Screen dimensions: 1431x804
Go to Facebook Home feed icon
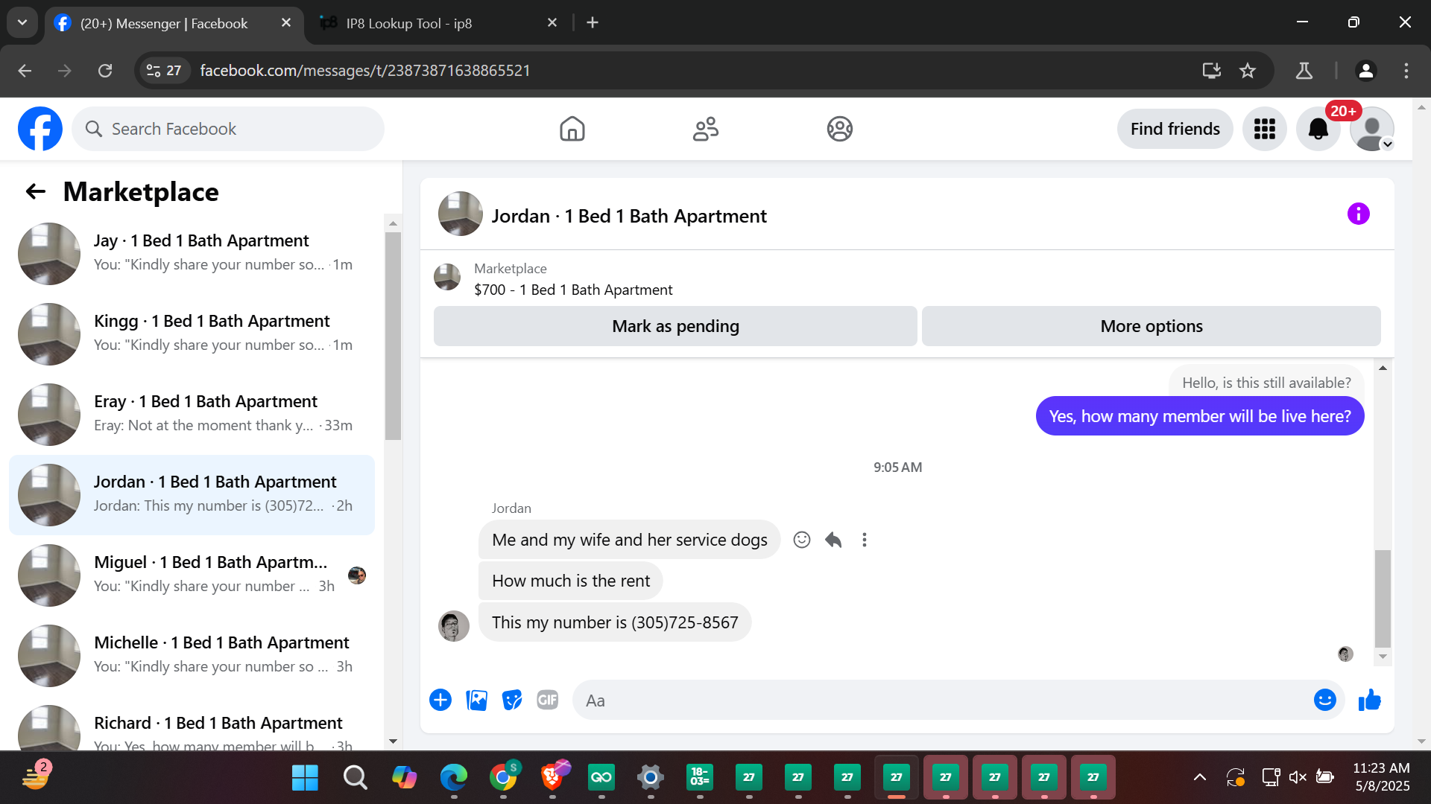pos(572,129)
